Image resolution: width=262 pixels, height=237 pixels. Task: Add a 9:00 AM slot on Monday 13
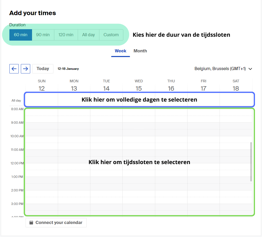click(74, 129)
